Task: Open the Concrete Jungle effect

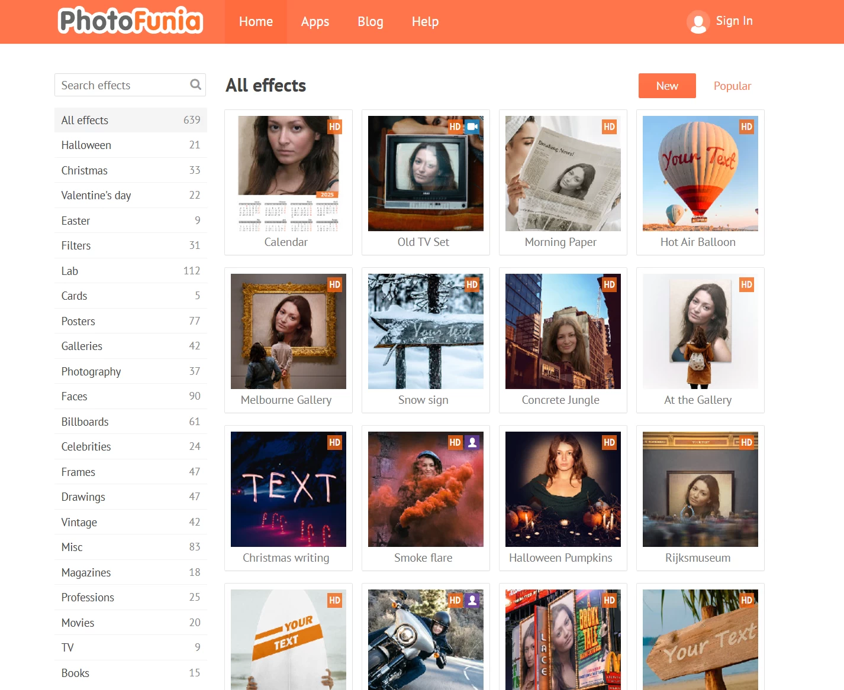Action: [x=563, y=331]
